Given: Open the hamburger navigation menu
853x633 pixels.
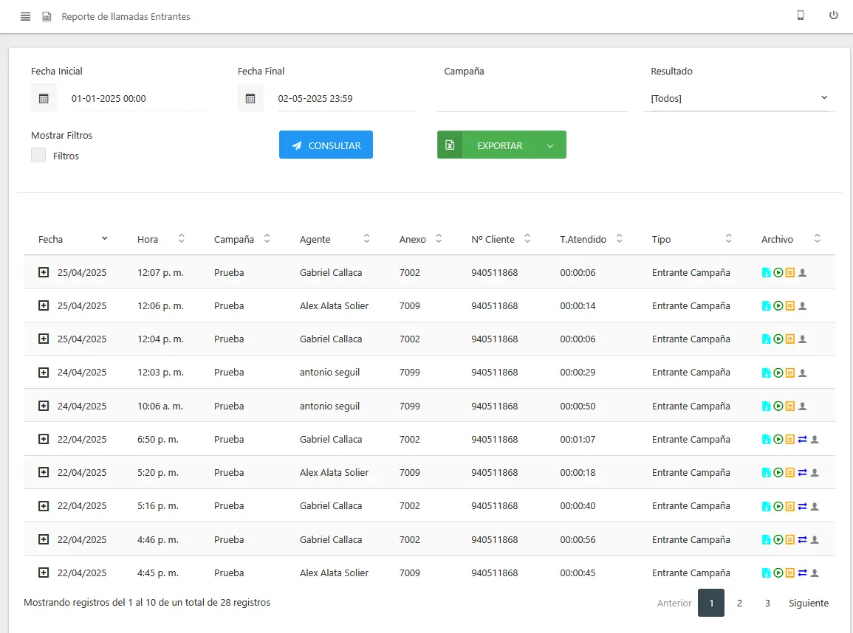Looking at the screenshot, I should coord(25,16).
